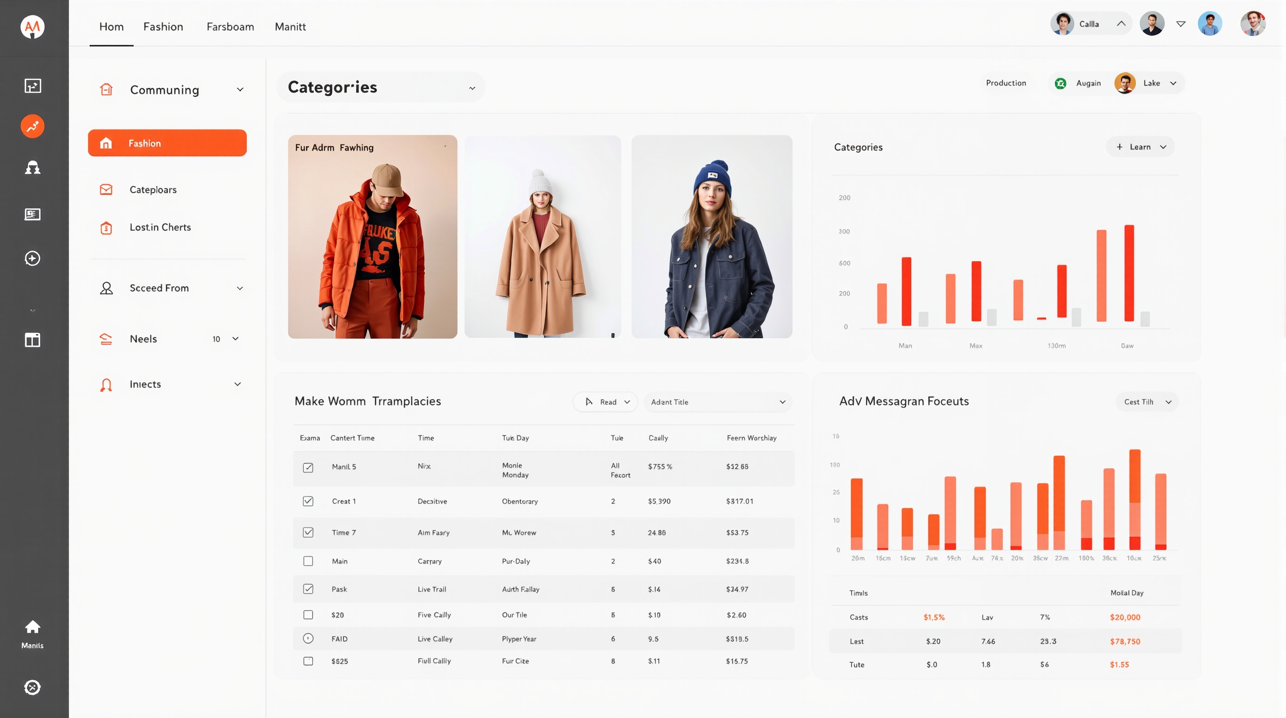The height and width of the screenshot is (718, 1286).
Task: Click the Sceed From person icon
Action: (x=107, y=288)
